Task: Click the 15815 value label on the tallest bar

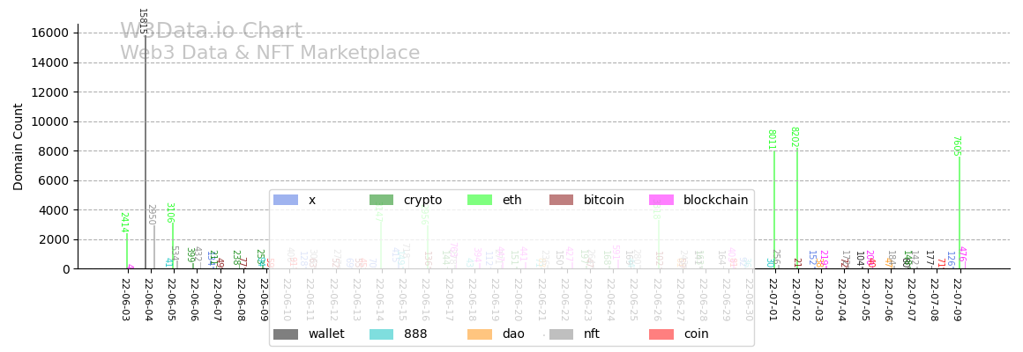Action: [x=142, y=21]
